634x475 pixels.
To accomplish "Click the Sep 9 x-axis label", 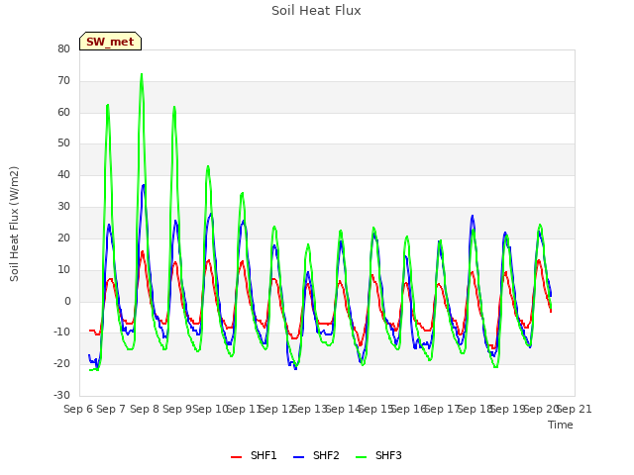I will (x=177, y=409).
